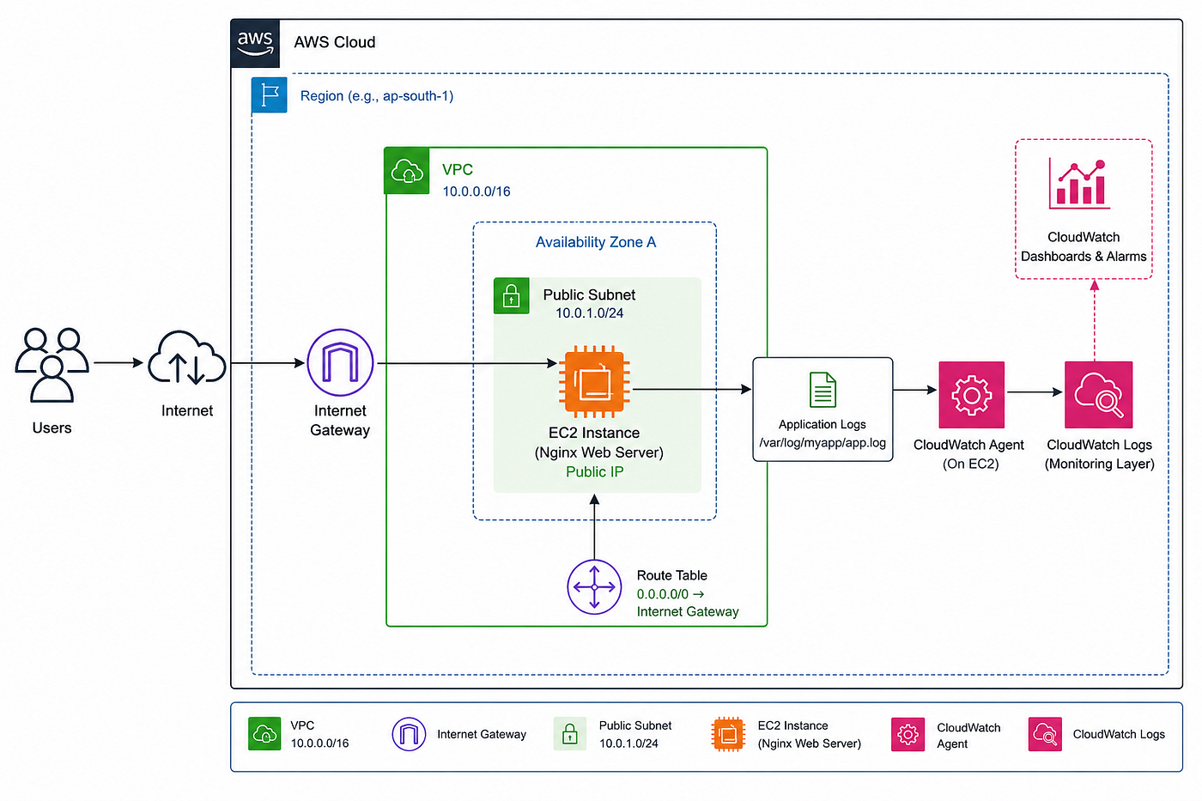Select the 'CloudWatch Agent' text in the legend

[968, 736]
